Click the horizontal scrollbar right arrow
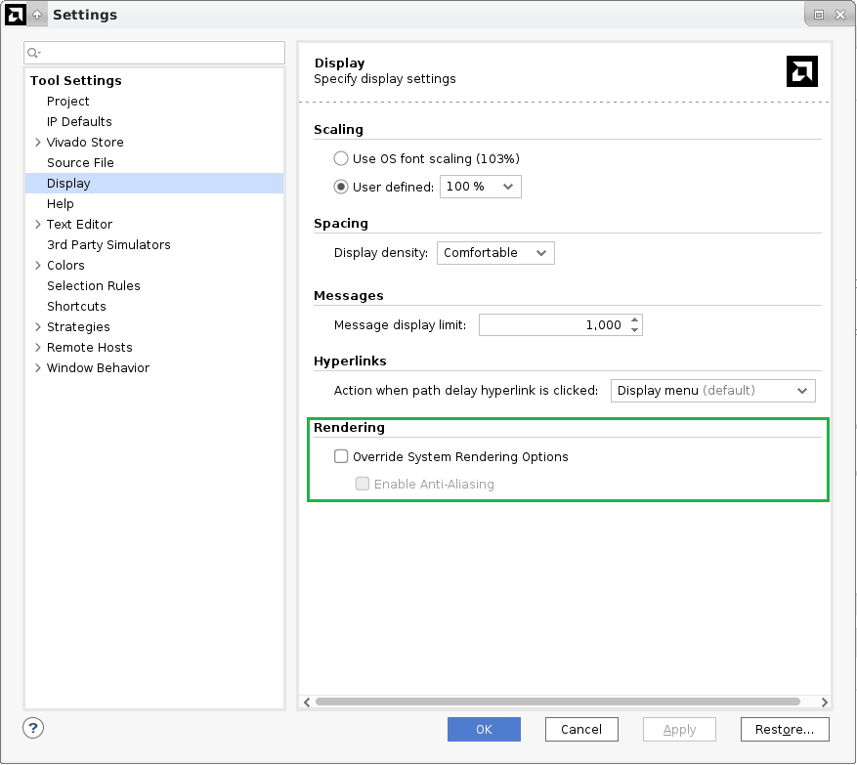Screen dimensions: 857x765 coord(824,701)
